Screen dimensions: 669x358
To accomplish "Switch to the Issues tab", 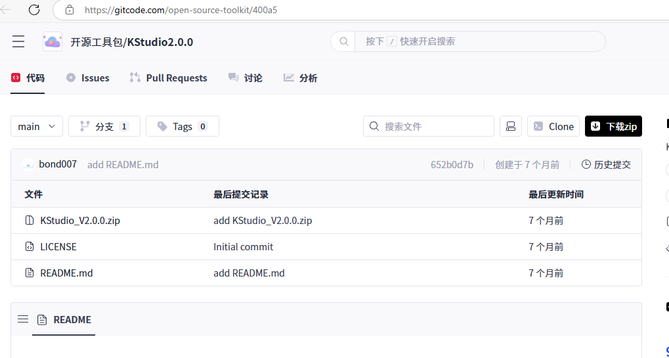I will pos(88,78).
